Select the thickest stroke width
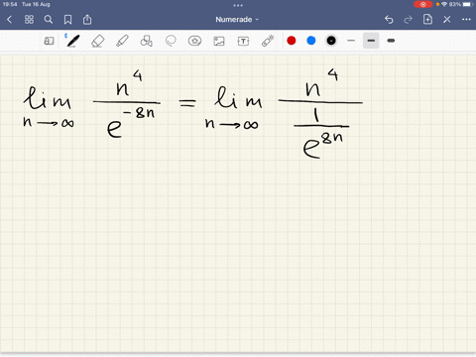The height and width of the screenshot is (357, 476). pos(391,41)
